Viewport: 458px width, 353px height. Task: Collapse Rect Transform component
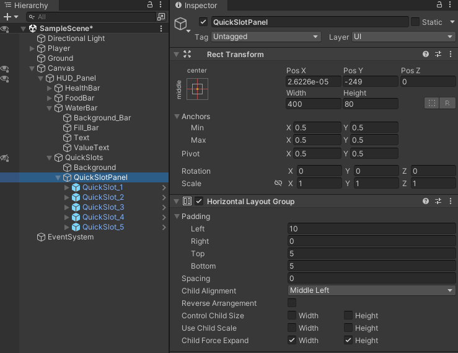pos(176,54)
